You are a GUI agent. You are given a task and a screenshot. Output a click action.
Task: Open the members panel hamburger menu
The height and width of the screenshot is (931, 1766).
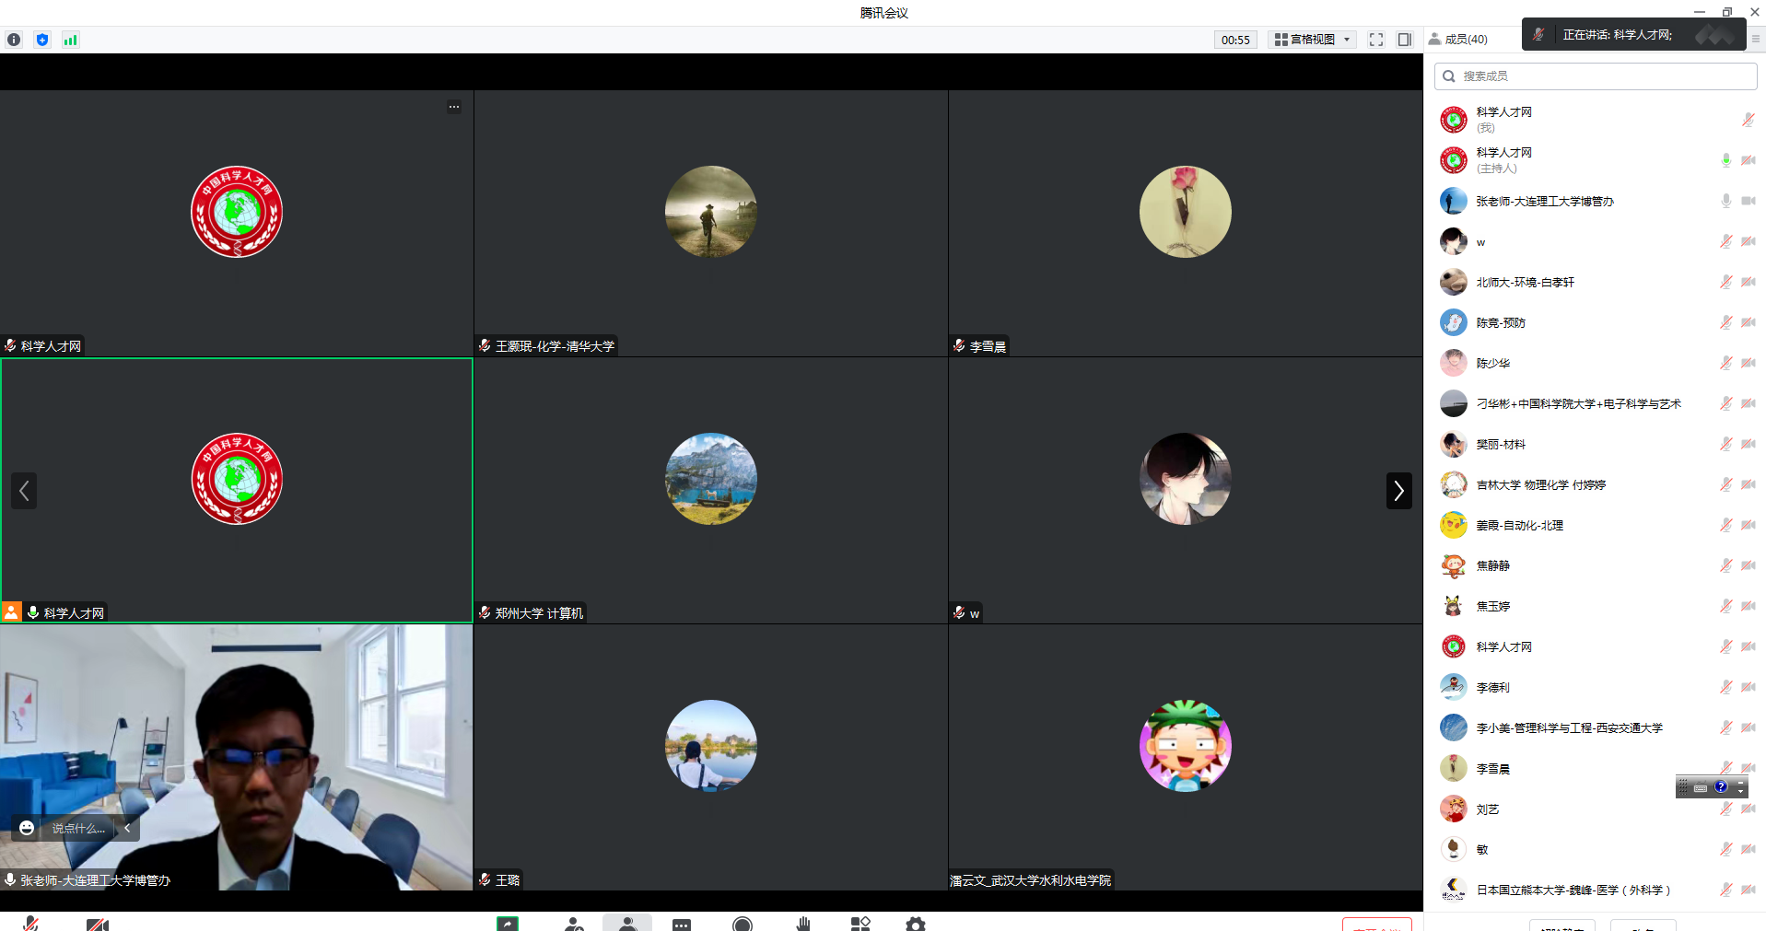point(1756,39)
